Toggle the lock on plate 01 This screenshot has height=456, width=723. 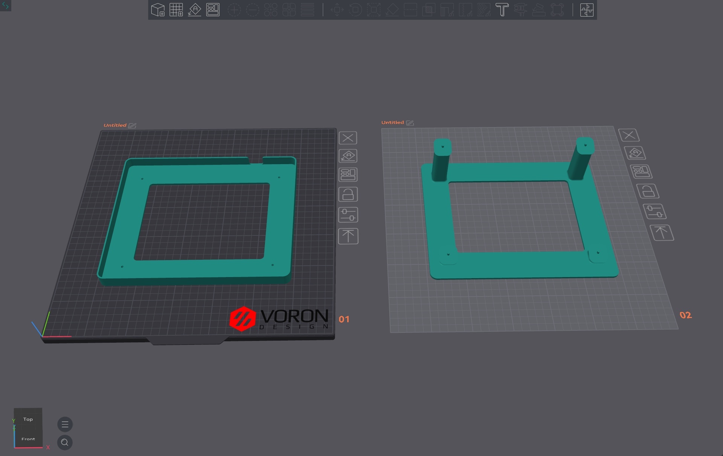348,194
